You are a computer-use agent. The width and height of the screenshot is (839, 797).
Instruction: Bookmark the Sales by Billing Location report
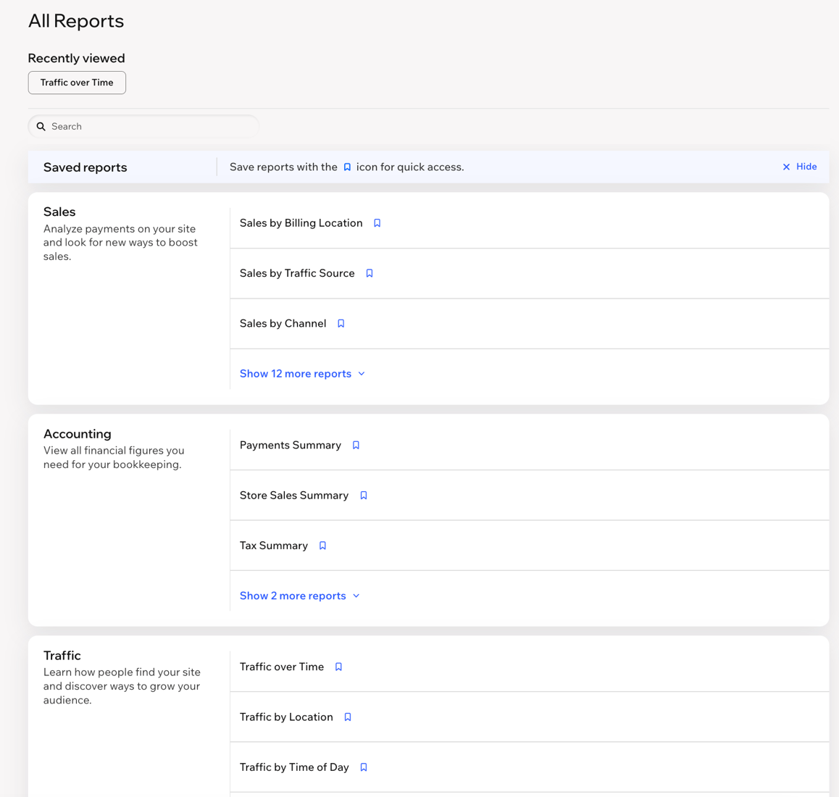(x=377, y=223)
